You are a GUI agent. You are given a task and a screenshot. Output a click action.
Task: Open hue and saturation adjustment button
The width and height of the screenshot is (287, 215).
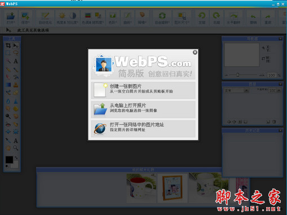click(x=92, y=18)
